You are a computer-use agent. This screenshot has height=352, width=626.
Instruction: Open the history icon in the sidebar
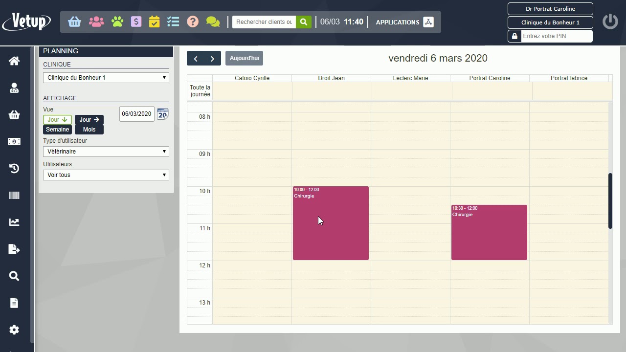click(14, 168)
